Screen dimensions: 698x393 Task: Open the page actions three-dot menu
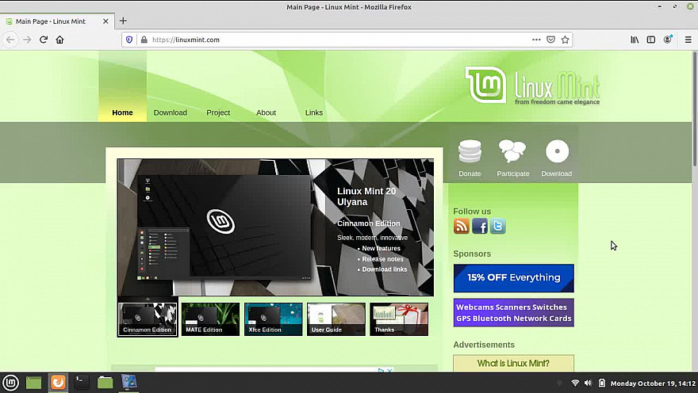coord(536,40)
